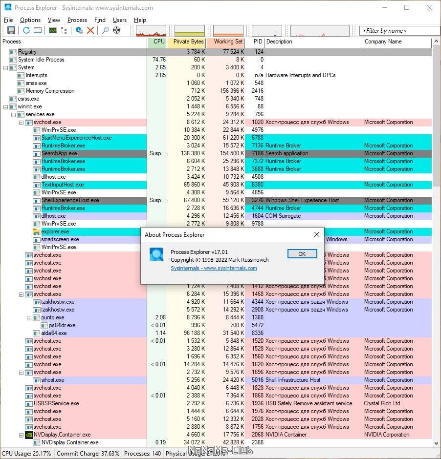Collapse the services.exe tree node
The image size is (441, 459).
(x=13, y=115)
